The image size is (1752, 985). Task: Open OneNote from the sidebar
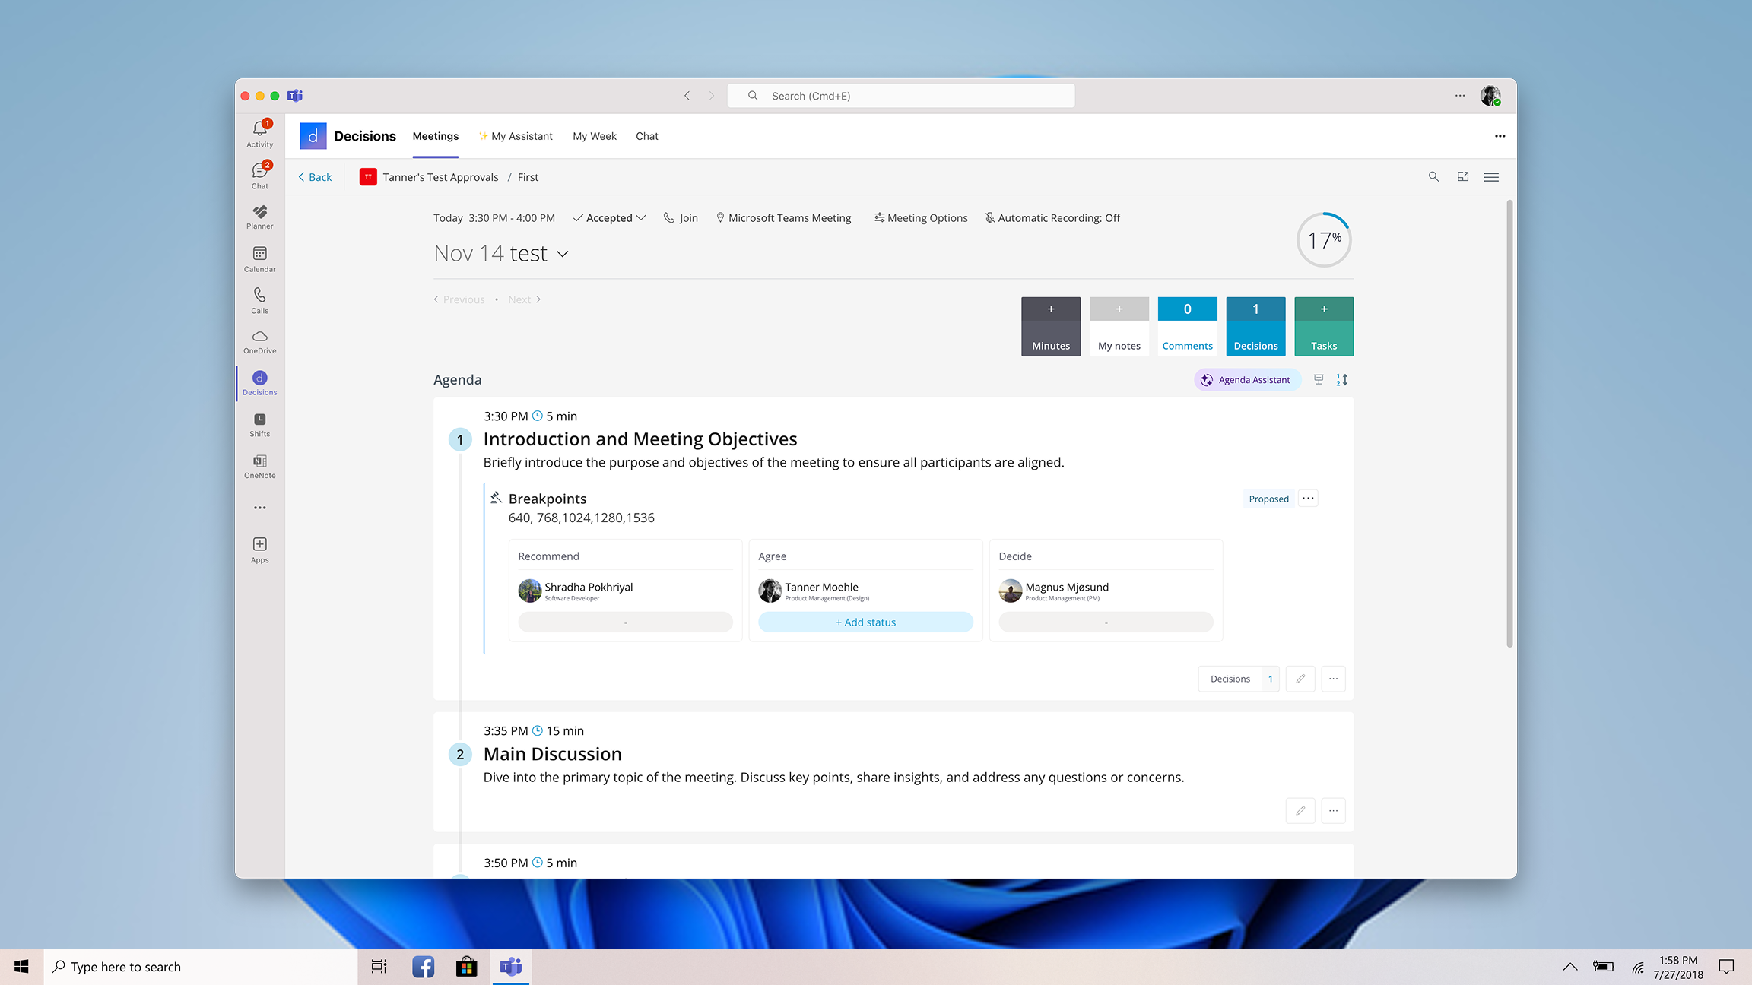click(259, 464)
